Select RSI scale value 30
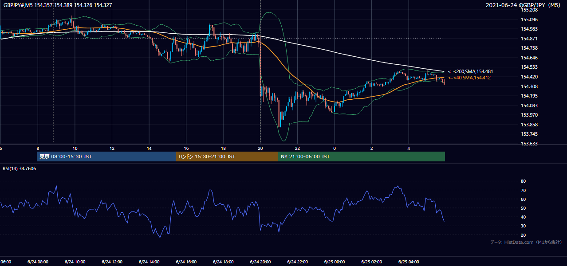The height and width of the screenshot is (266, 567). coord(523,226)
